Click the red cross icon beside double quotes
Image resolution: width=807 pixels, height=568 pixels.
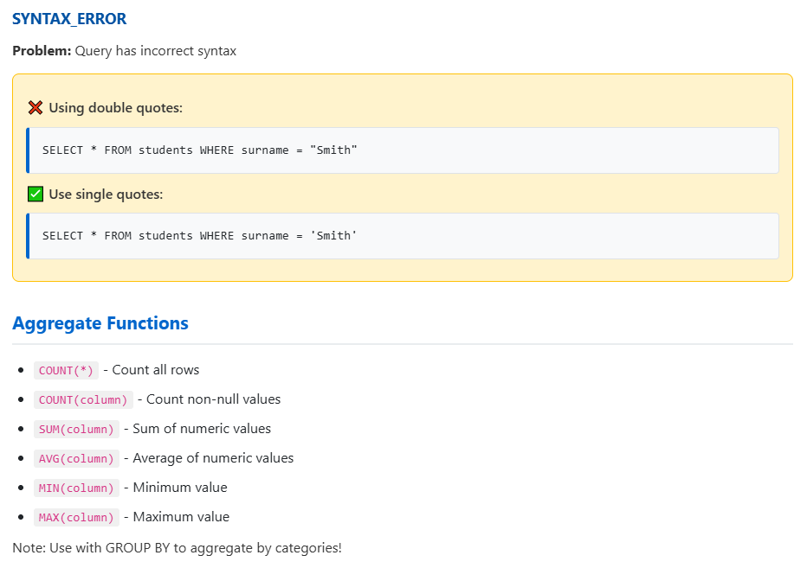click(x=36, y=108)
